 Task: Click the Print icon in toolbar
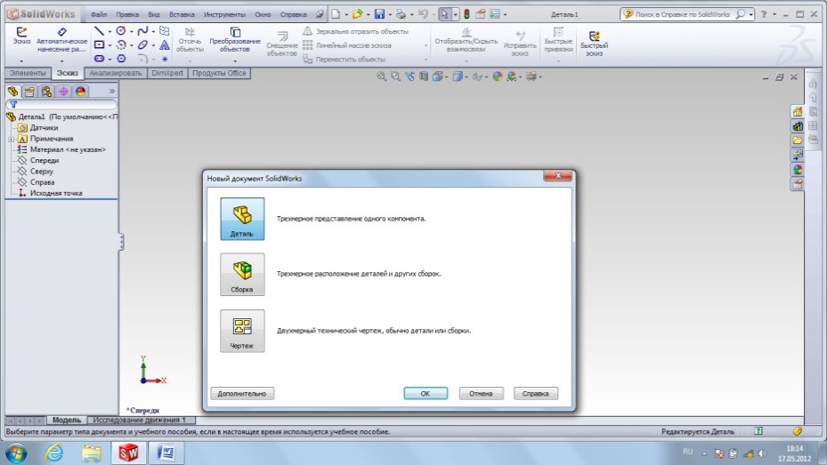(x=401, y=14)
